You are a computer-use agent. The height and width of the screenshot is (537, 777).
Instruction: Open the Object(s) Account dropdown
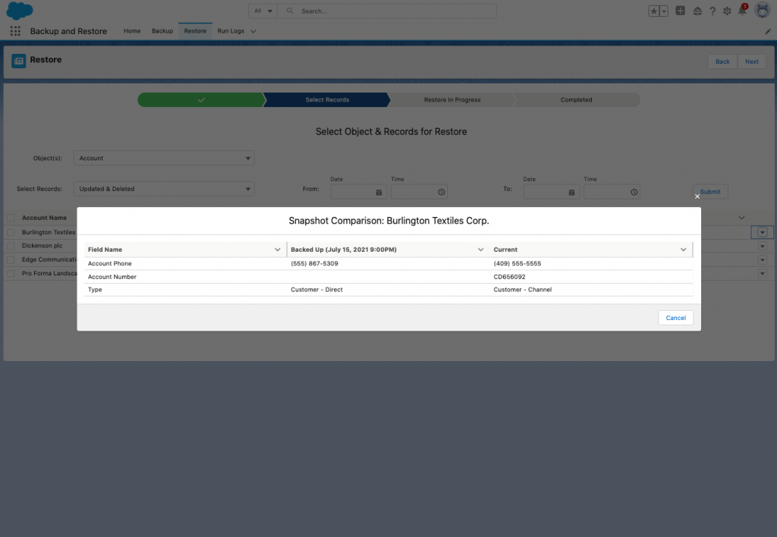tap(164, 158)
